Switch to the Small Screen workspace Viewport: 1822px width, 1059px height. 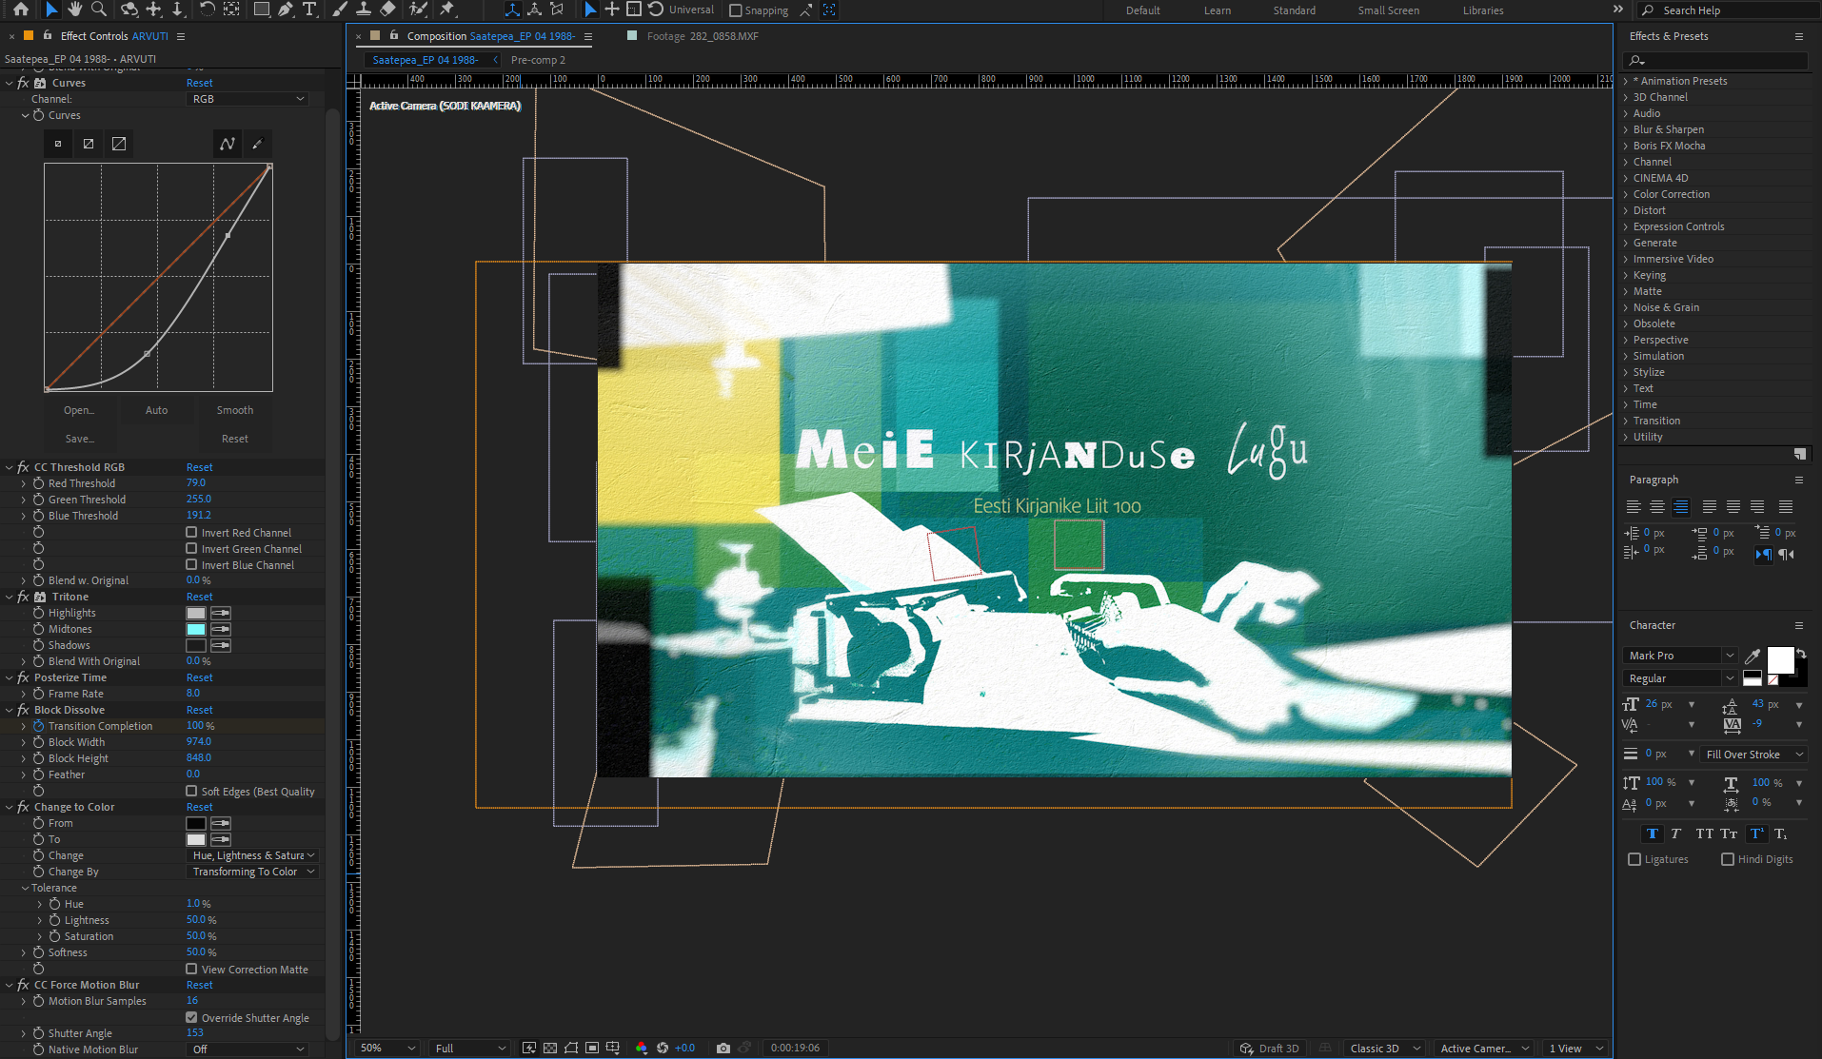(1388, 10)
